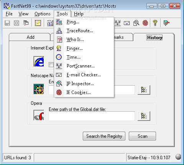This screenshot has width=184, height=165.
Task: Click the gray status light indicator
Action: [178, 157]
